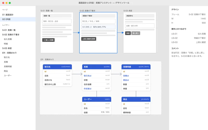Click the 見積の下書き header inside S-02
The width and height of the screenshot is (208, 130).
click(x=98, y=16)
